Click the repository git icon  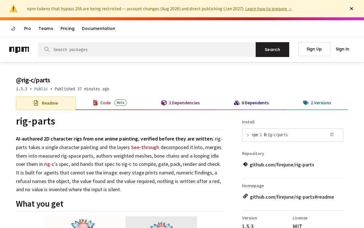click(245, 164)
